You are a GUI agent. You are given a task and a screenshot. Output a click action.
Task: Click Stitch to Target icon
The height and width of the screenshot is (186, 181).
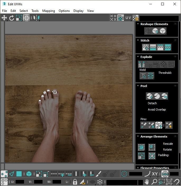[146, 47]
